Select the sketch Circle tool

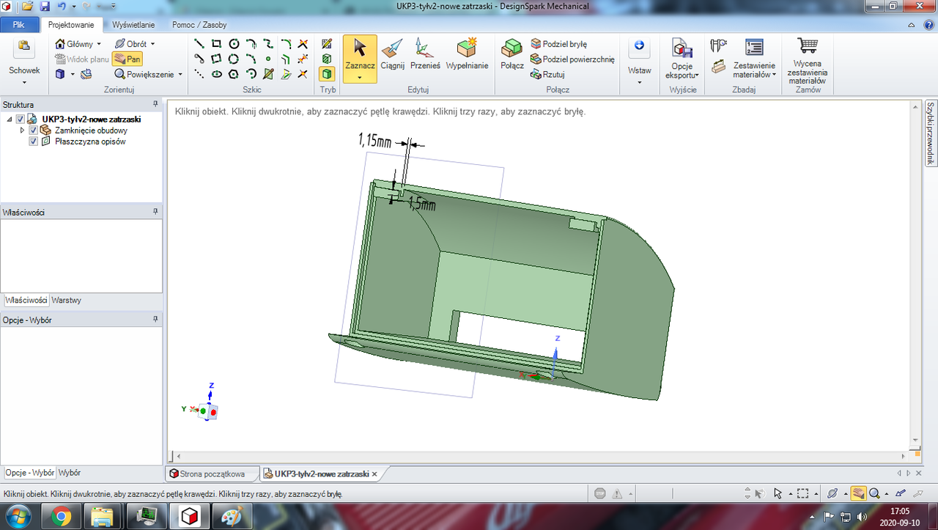click(x=234, y=44)
